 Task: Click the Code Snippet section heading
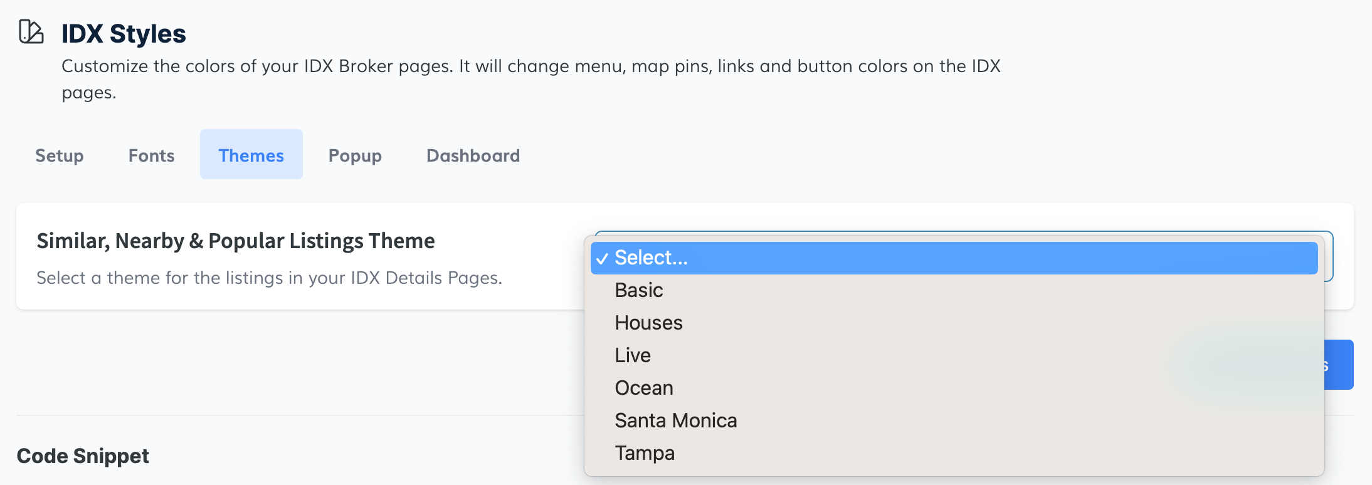point(83,456)
